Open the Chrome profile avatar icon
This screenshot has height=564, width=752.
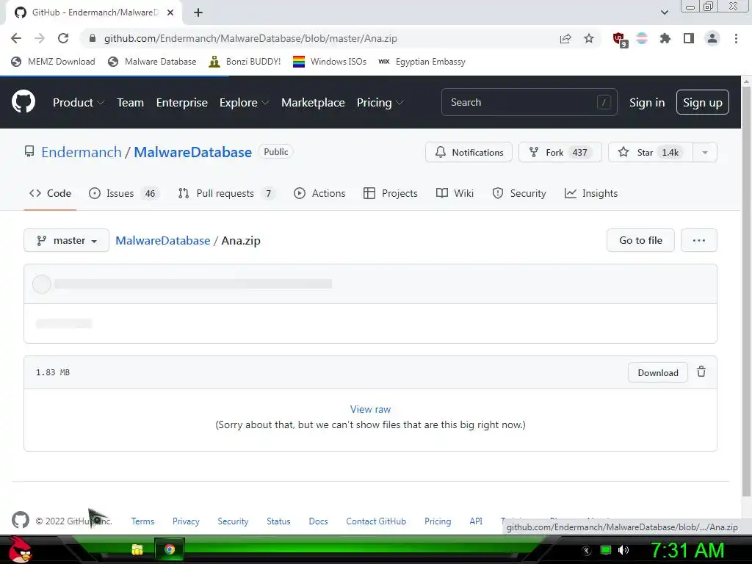click(712, 38)
